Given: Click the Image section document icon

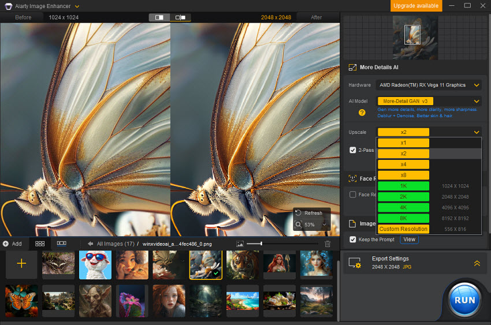Looking at the screenshot, I should click(x=352, y=223).
